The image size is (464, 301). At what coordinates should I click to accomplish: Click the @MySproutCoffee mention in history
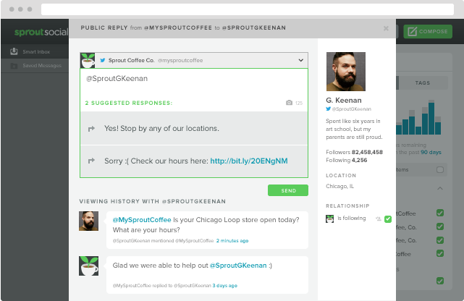click(142, 220)
